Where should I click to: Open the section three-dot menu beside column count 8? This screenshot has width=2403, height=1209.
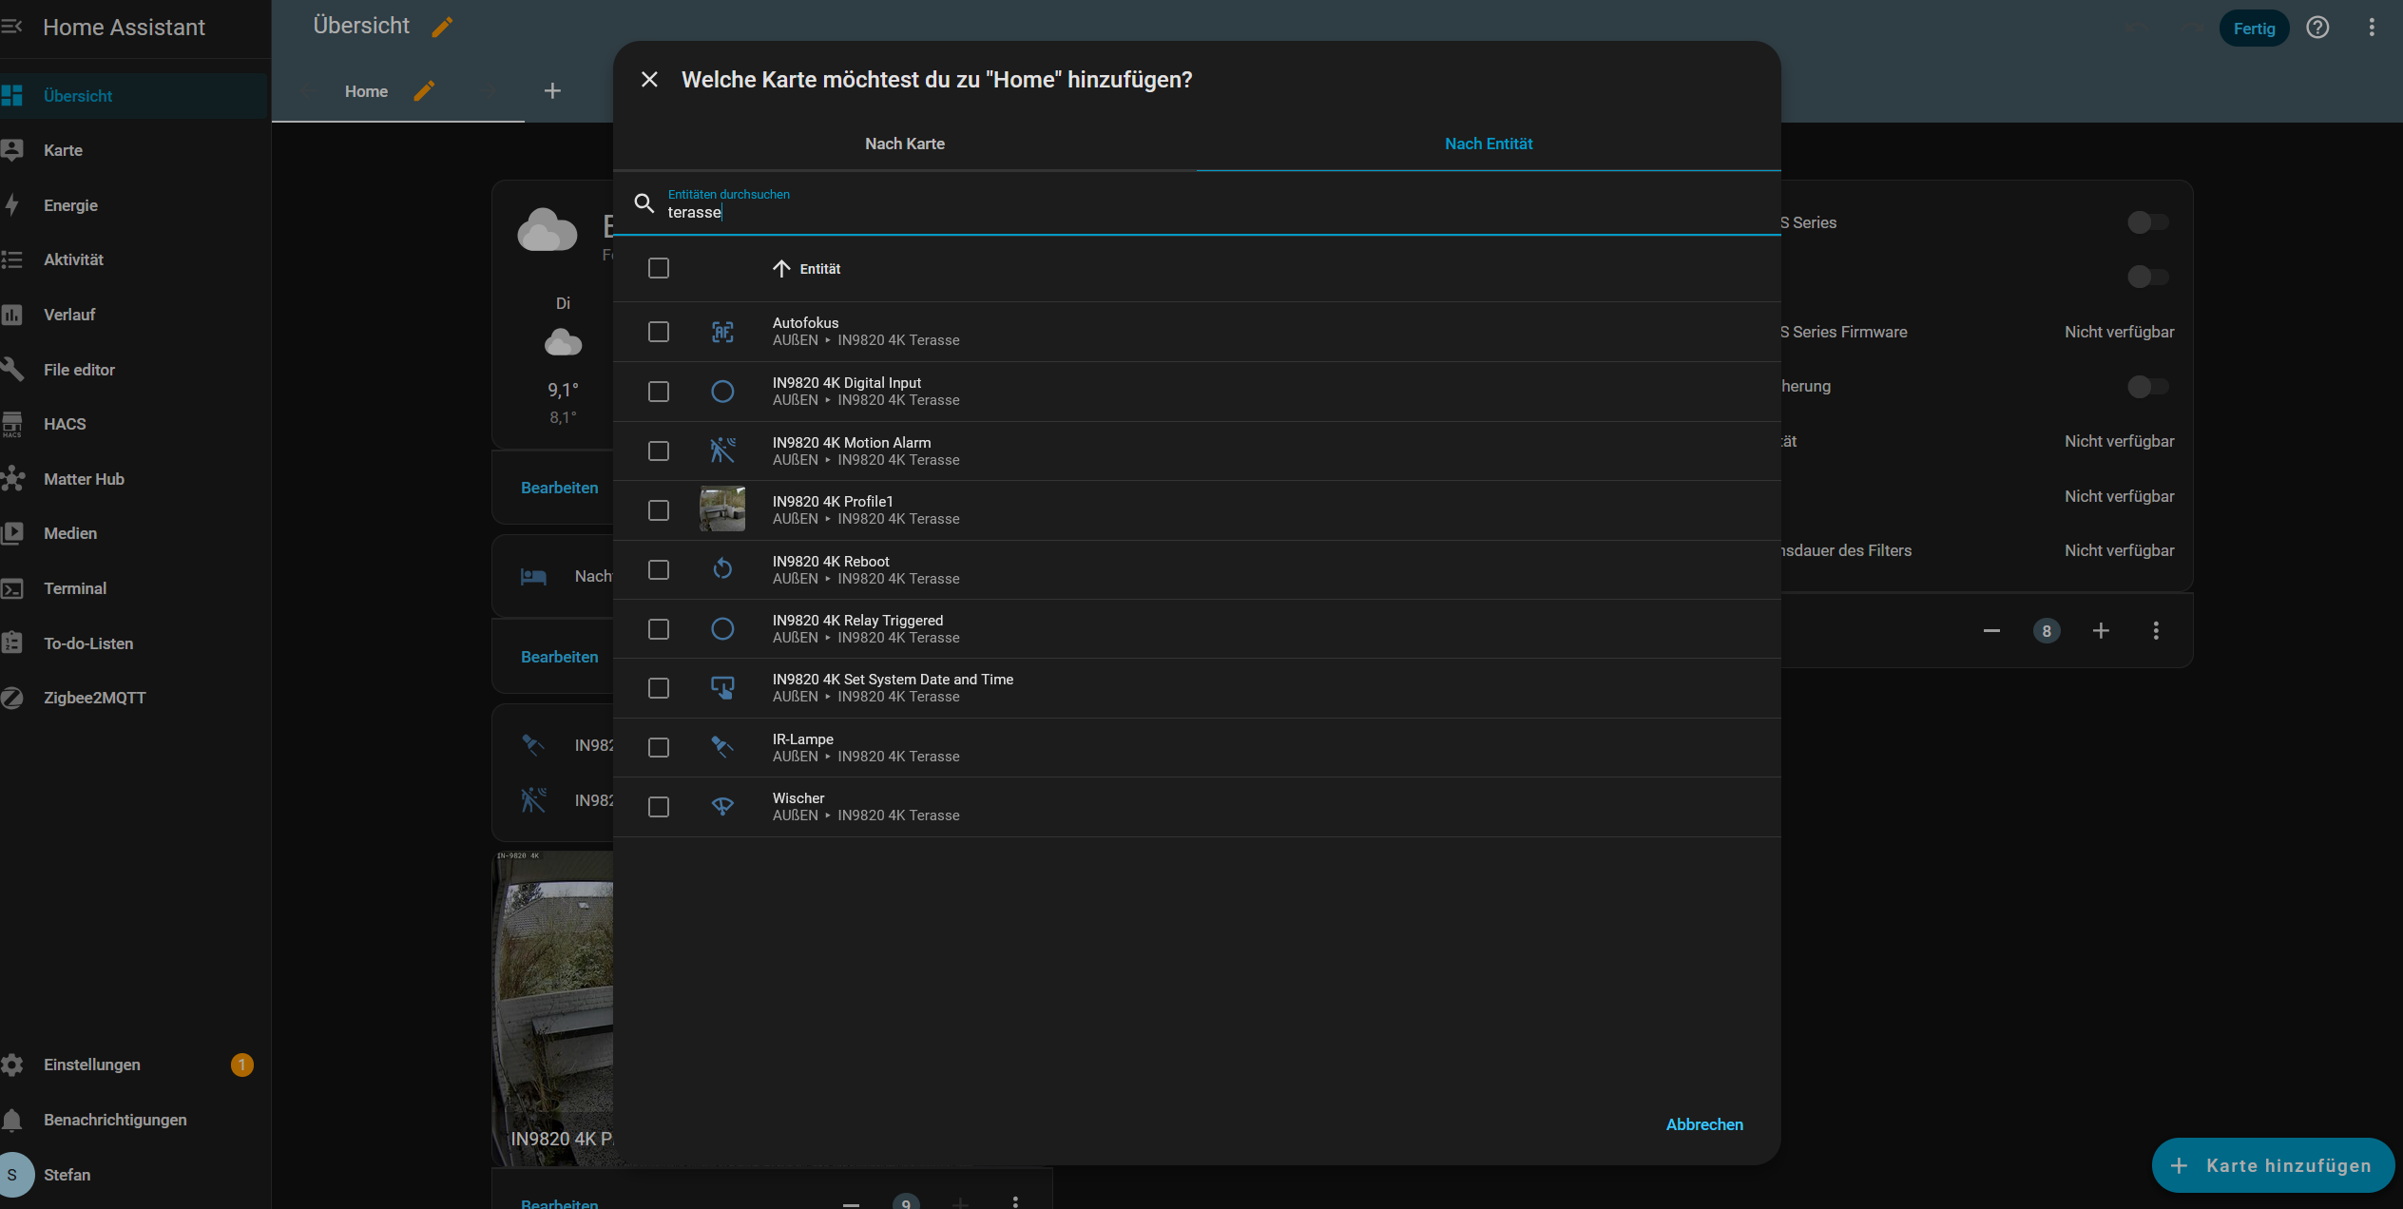pos(2156,631)
